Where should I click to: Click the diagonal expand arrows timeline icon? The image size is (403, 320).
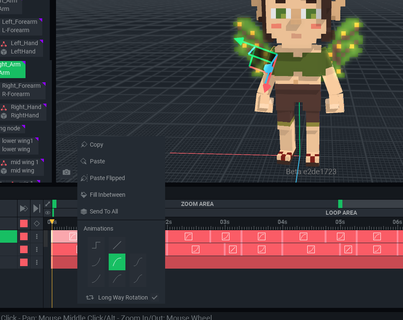[x=48, y=204]
